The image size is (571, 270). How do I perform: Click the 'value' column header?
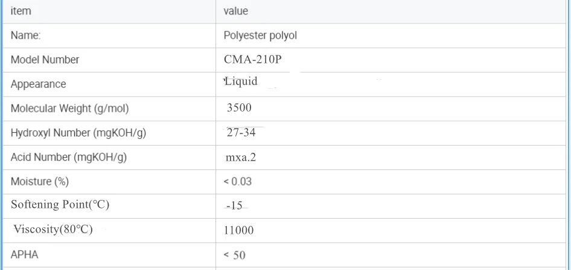[235, 11]
